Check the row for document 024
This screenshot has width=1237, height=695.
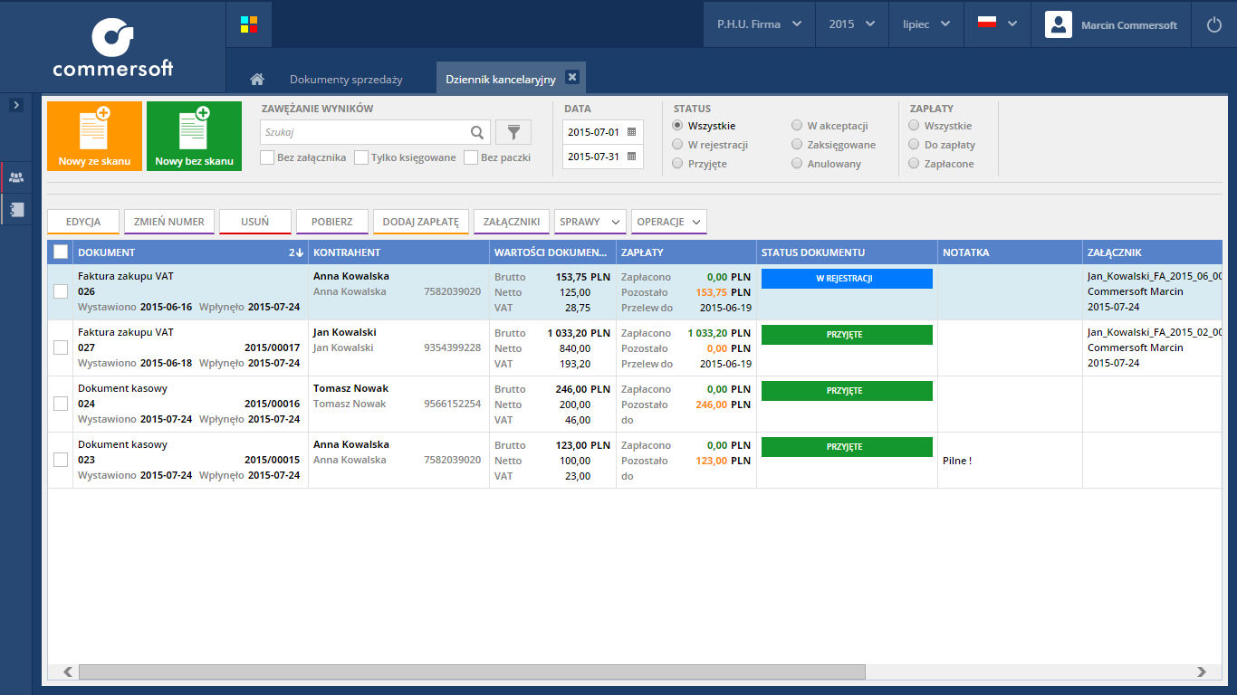pyautogui.click(x=61, y=404)
